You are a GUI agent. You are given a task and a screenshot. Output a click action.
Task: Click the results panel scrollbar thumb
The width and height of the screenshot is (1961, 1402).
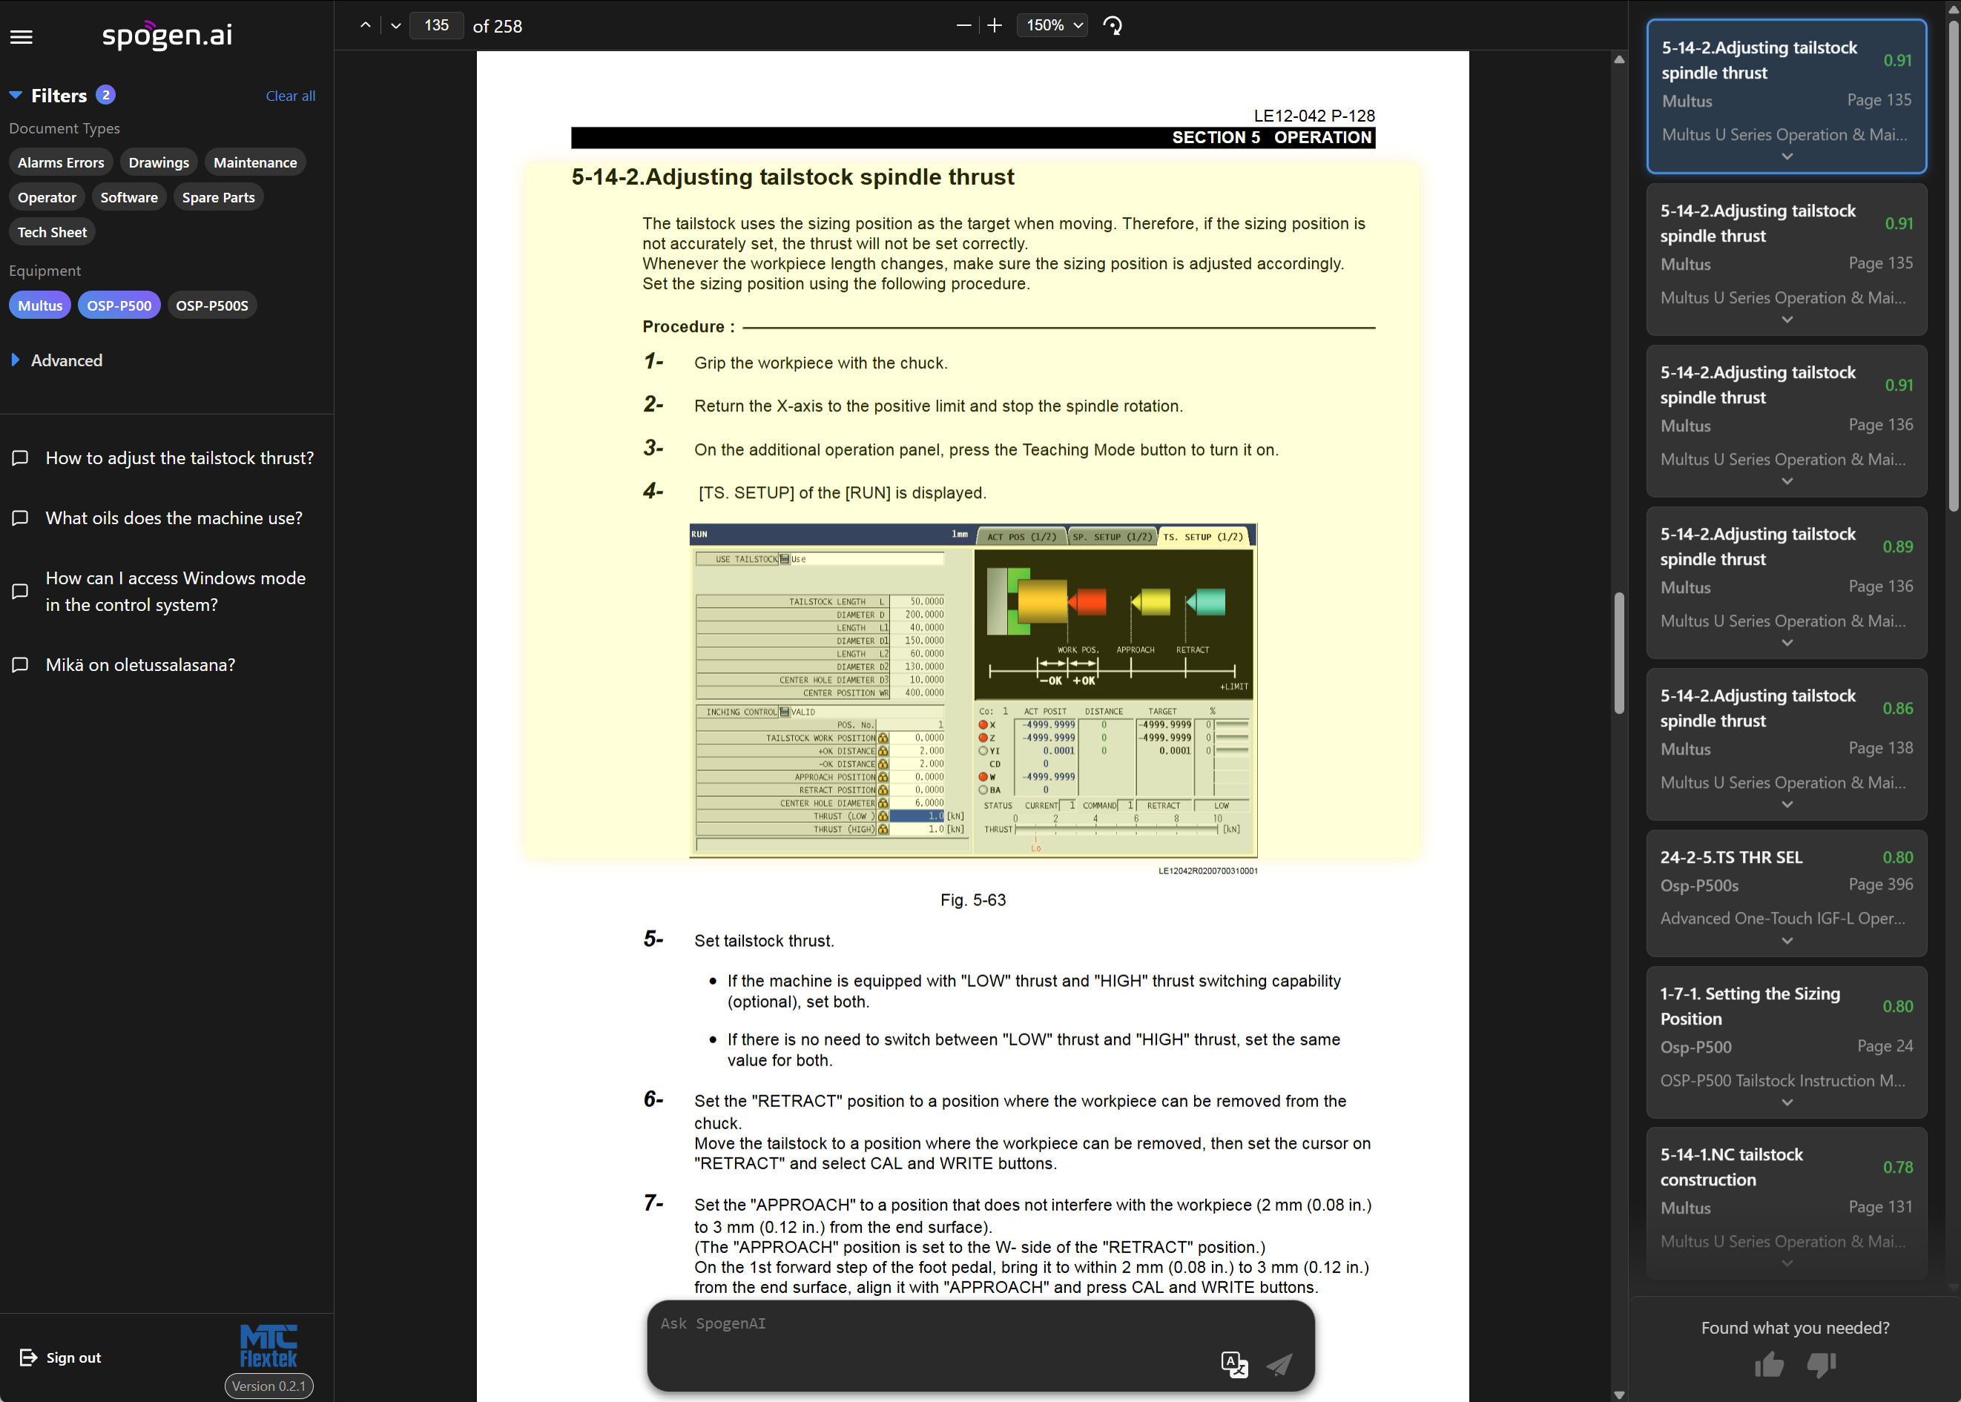[x=1954, y=265]
